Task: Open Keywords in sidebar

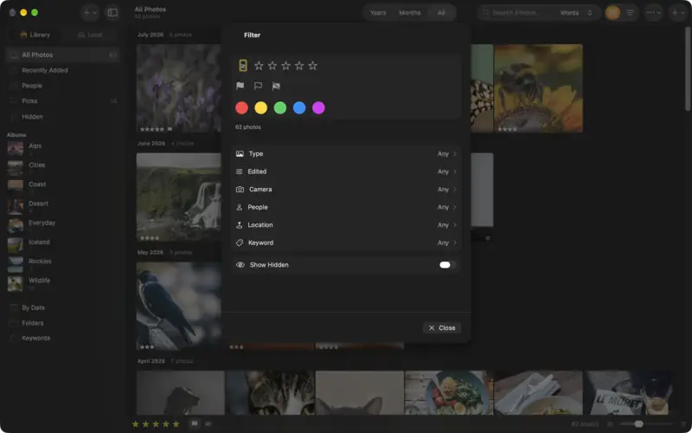Action: 62,338
